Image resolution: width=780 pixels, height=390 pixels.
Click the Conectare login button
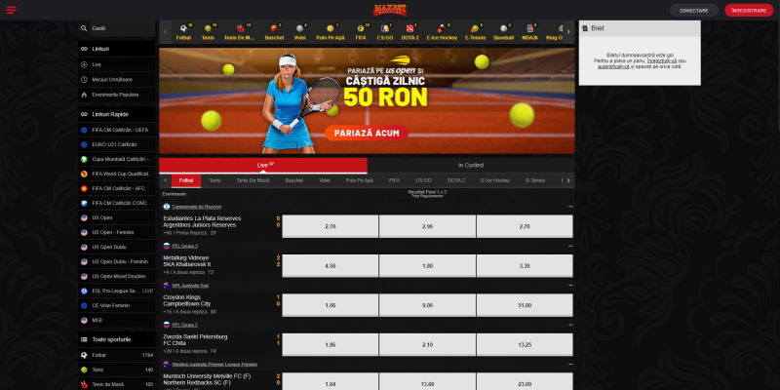pos(694,11)
